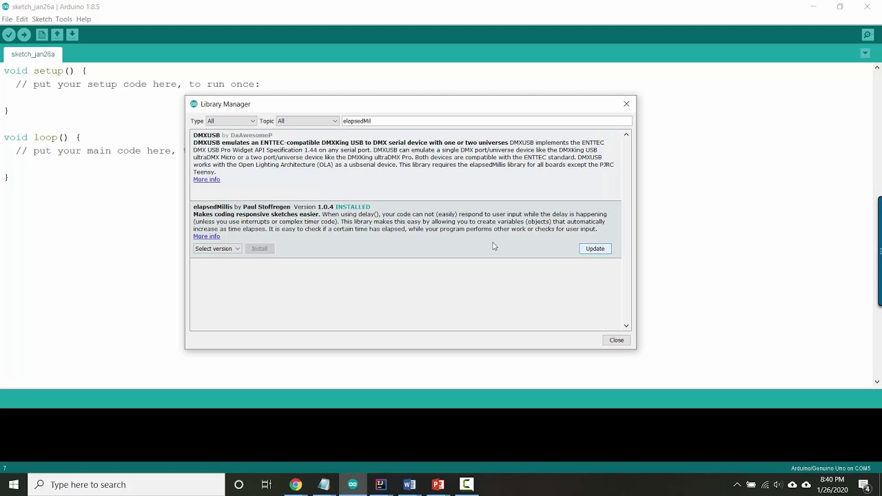
Task: Open the sketch tab options dropdown arrow
Action: 865,54
